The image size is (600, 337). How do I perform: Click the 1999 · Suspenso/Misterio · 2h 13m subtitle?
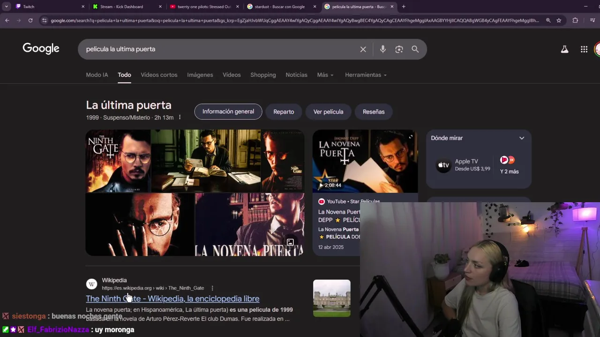click(130, 117)
